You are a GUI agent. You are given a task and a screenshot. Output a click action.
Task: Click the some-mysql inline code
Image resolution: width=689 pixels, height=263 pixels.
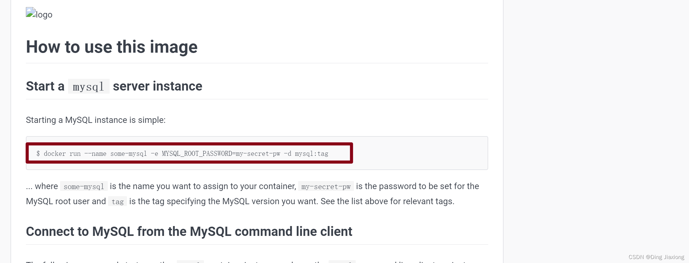tap(84, 186)
